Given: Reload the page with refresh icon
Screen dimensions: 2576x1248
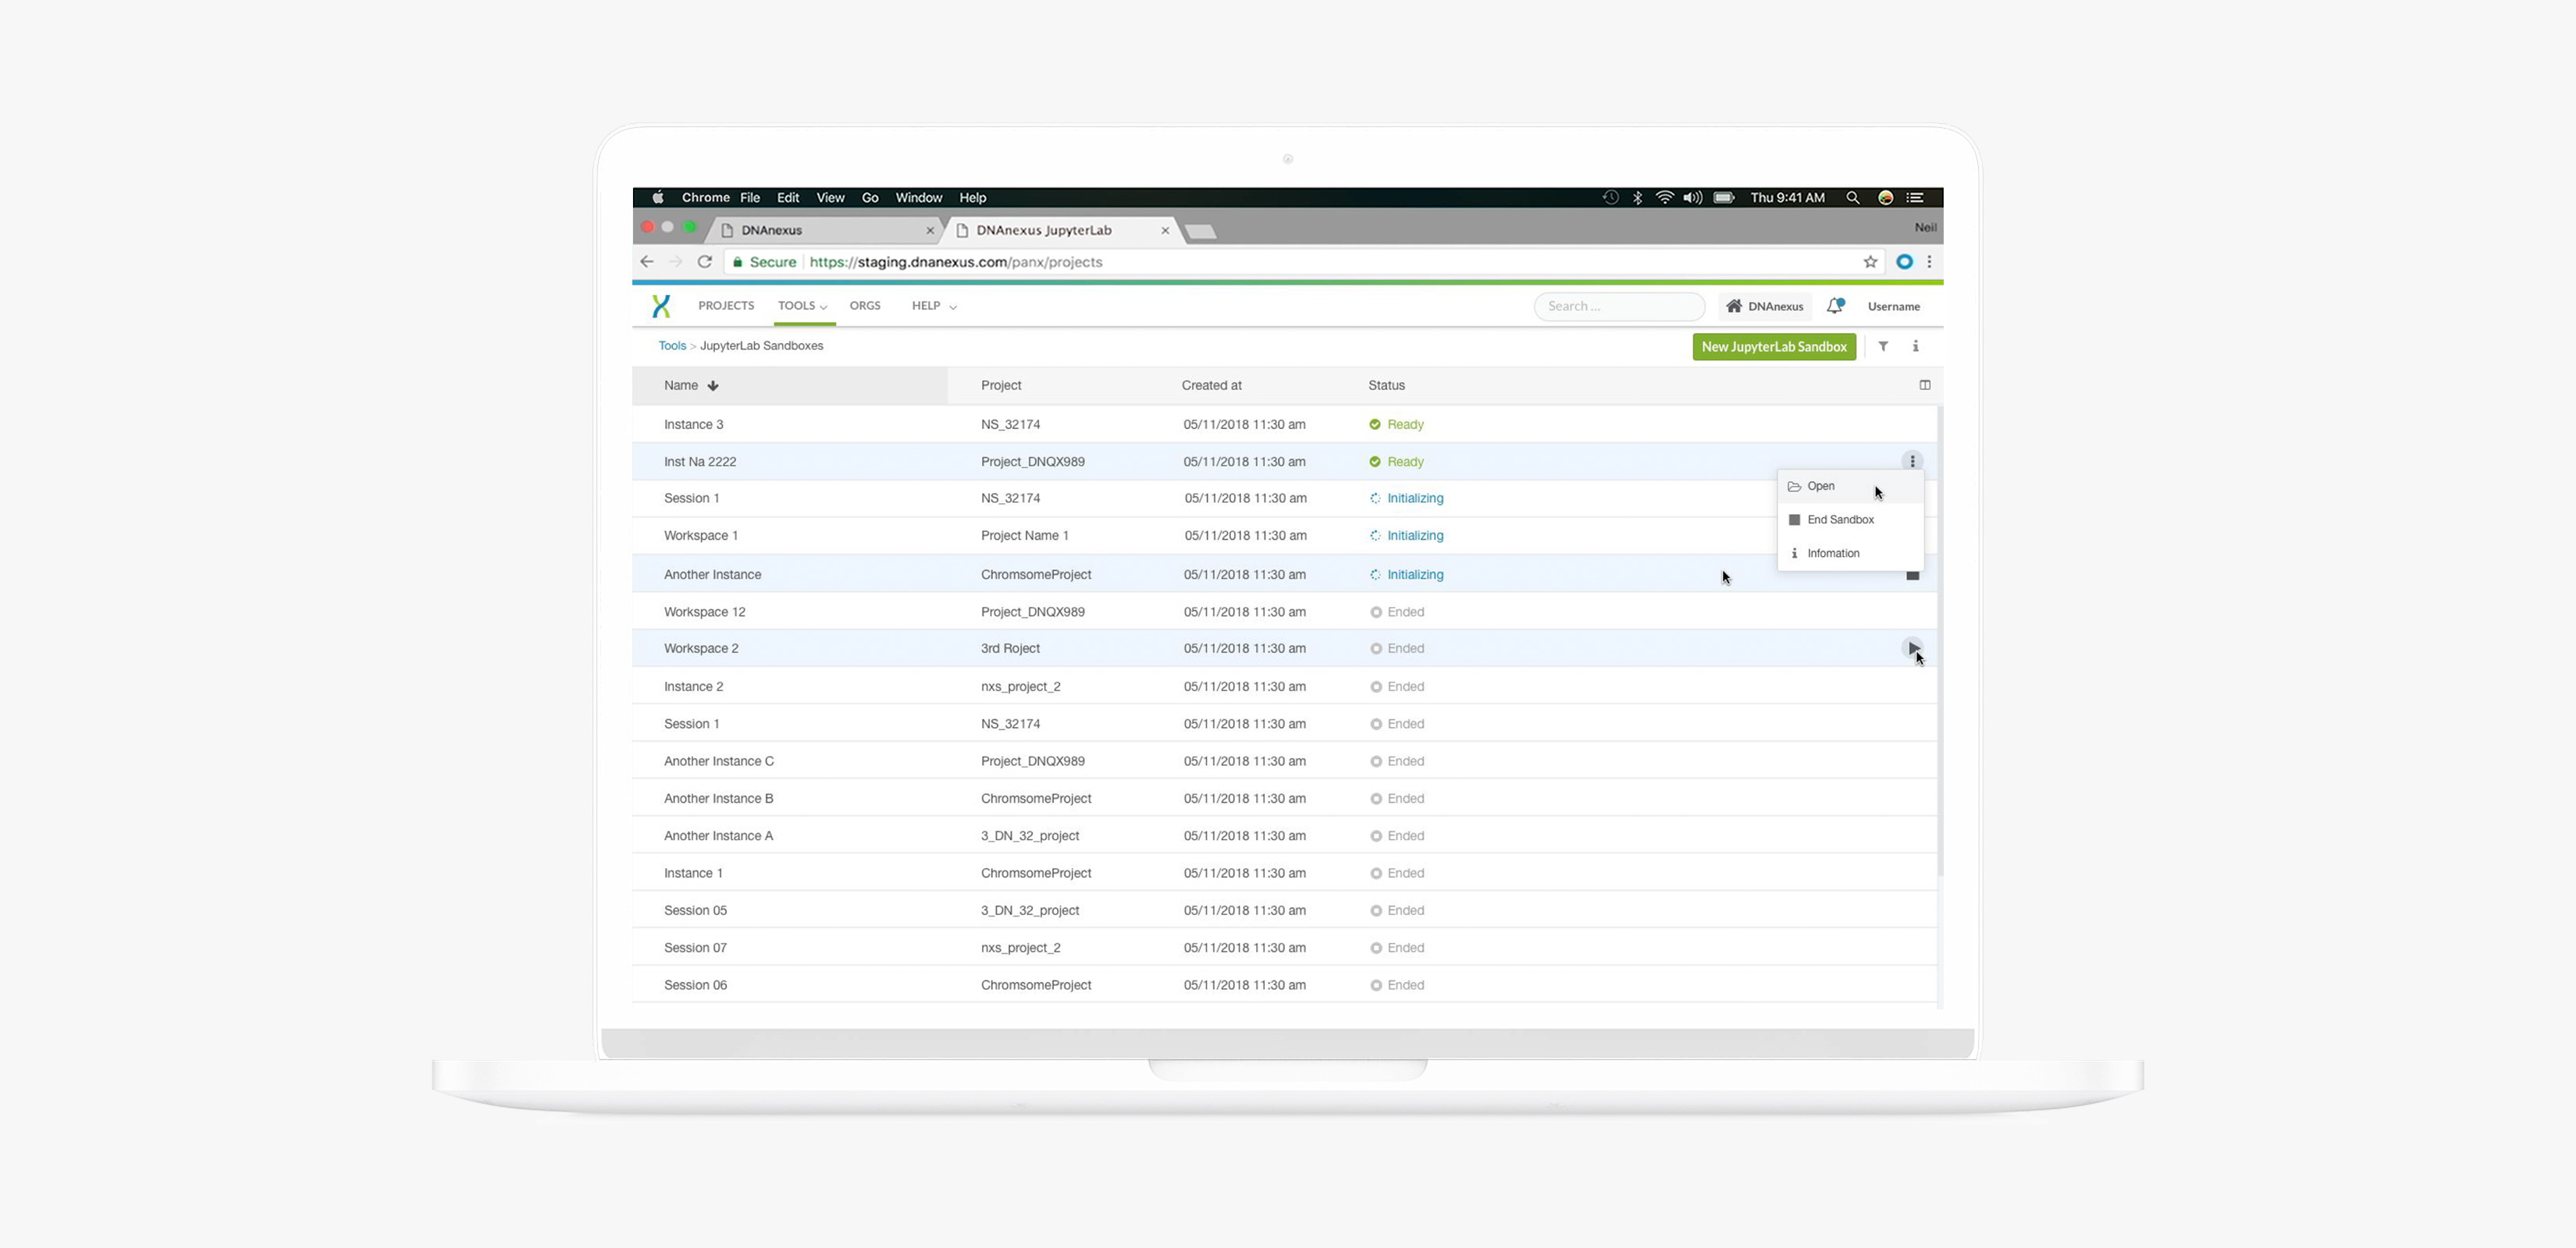Looking at the screenshot, I should click(705, 262).
